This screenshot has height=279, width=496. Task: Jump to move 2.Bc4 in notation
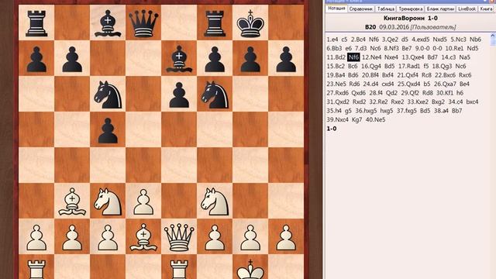click(x=358, y=40)
